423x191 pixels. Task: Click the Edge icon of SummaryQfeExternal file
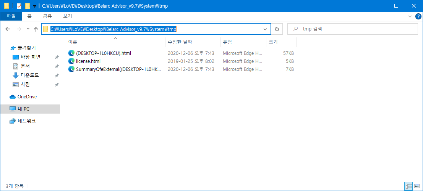click(x=71, y=69)
